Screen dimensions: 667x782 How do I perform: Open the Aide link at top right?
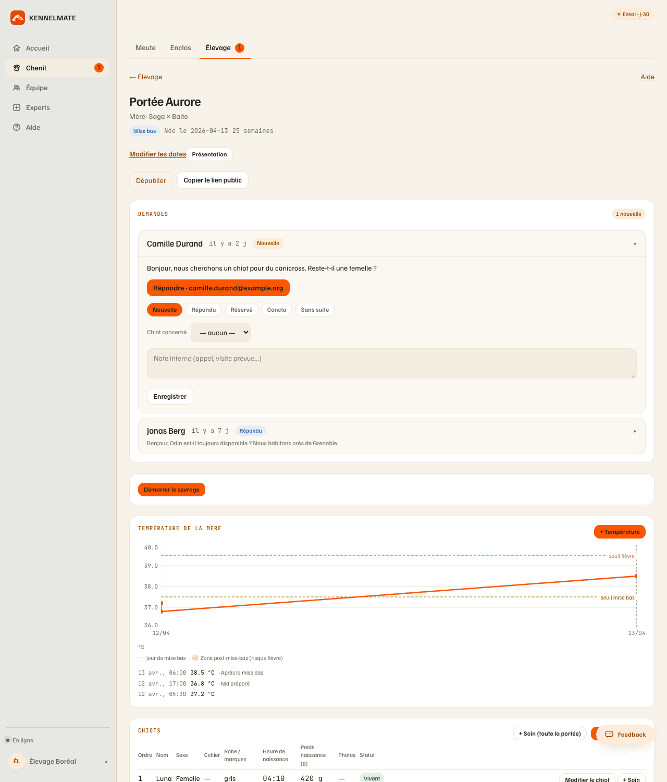(x=647, y=77)
